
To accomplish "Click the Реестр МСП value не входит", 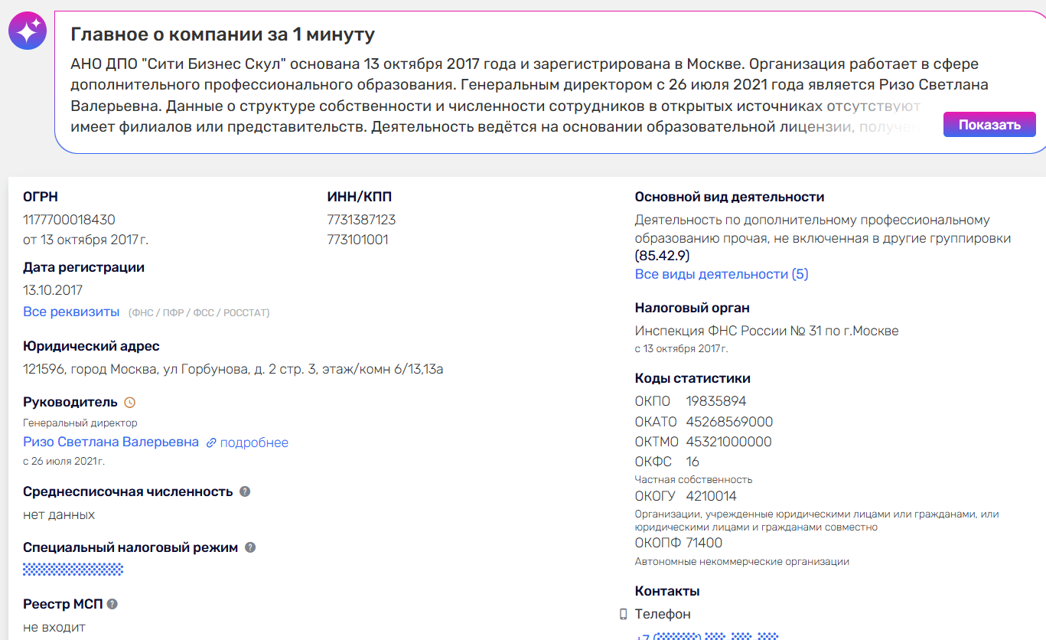I will coord(54,627).
